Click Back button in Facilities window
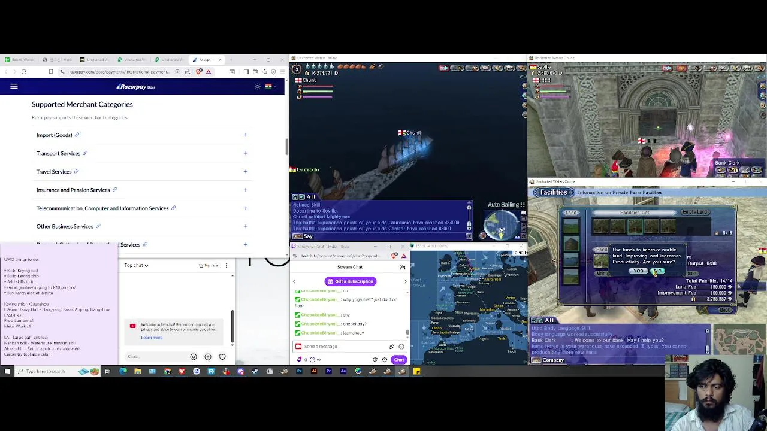The width and height of the screenshot is (767, 431). point(724,310)
